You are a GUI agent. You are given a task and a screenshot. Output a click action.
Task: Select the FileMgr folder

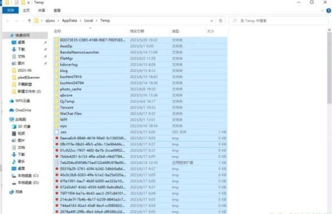coord(140,58)
